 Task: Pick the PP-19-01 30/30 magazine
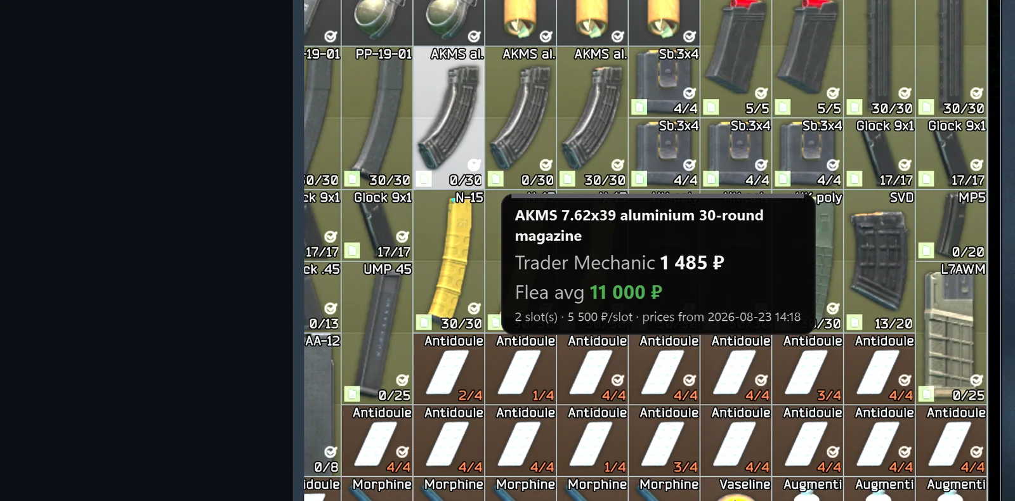pos(377,118)
